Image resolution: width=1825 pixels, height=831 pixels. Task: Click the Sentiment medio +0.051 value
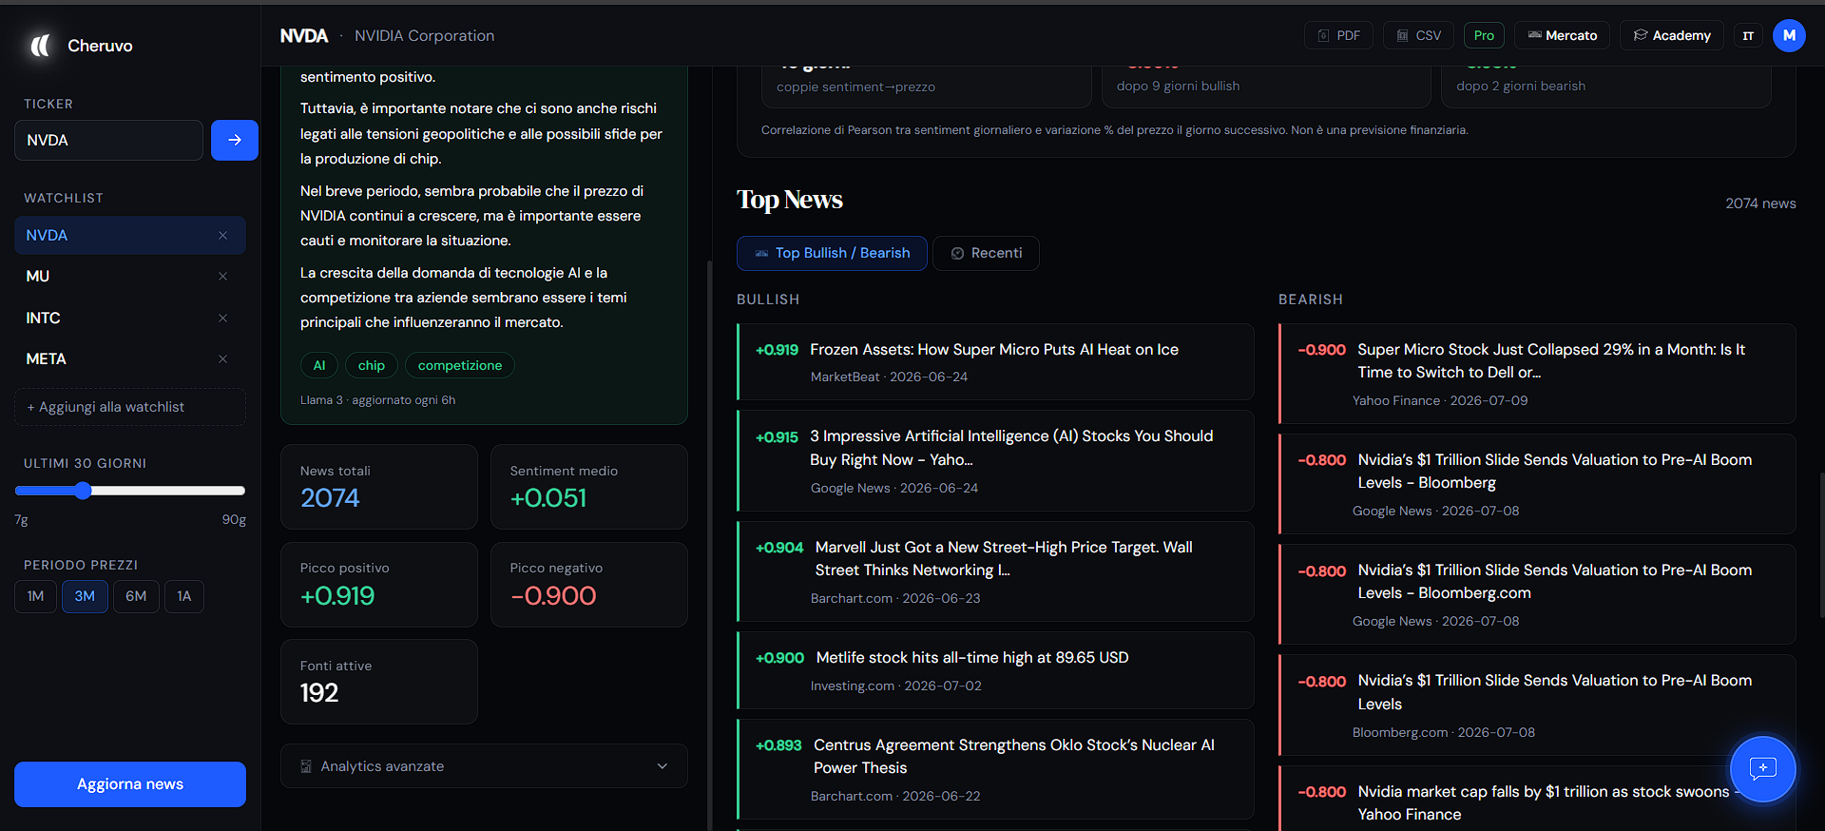click(x=548, y=498)
